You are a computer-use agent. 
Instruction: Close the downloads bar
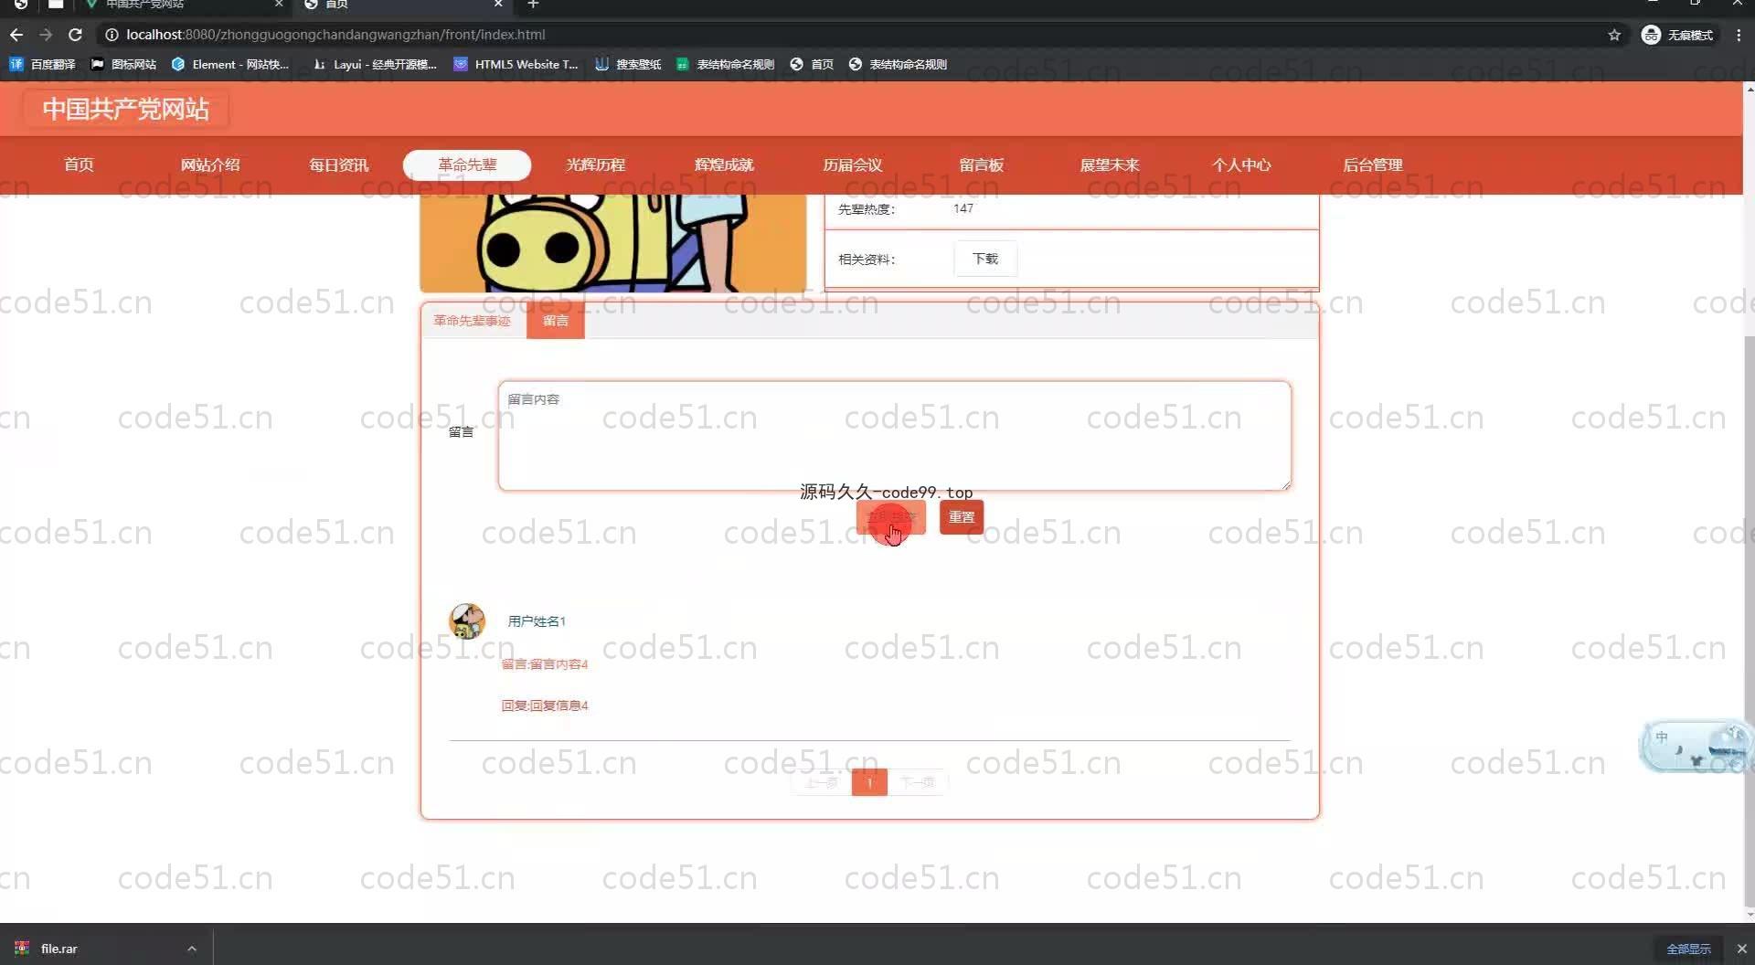pos(1741,949)
